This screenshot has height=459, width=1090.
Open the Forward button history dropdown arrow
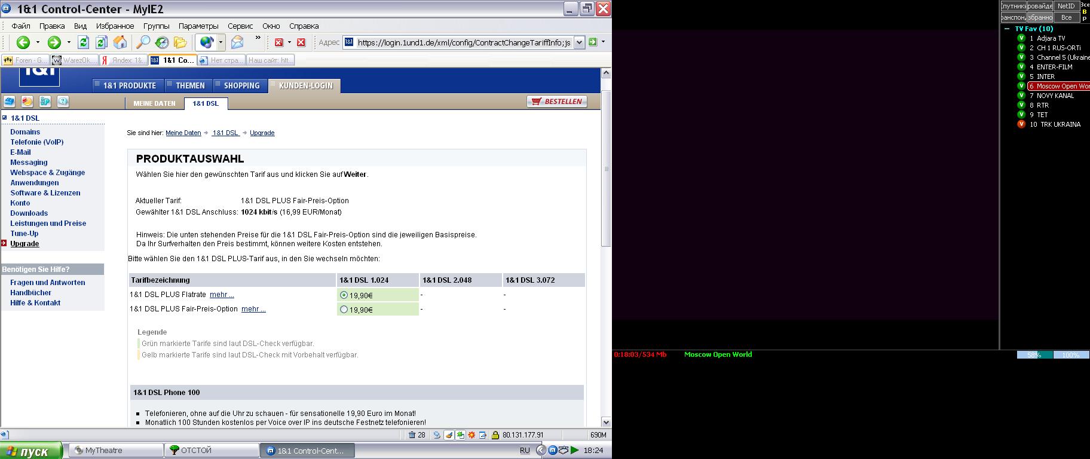69,42
